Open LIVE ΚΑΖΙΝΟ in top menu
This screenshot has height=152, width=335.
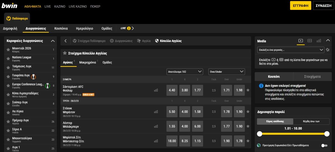click(78, 7)
